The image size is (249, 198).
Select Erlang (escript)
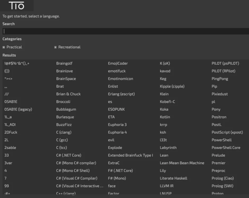point(121,94)
